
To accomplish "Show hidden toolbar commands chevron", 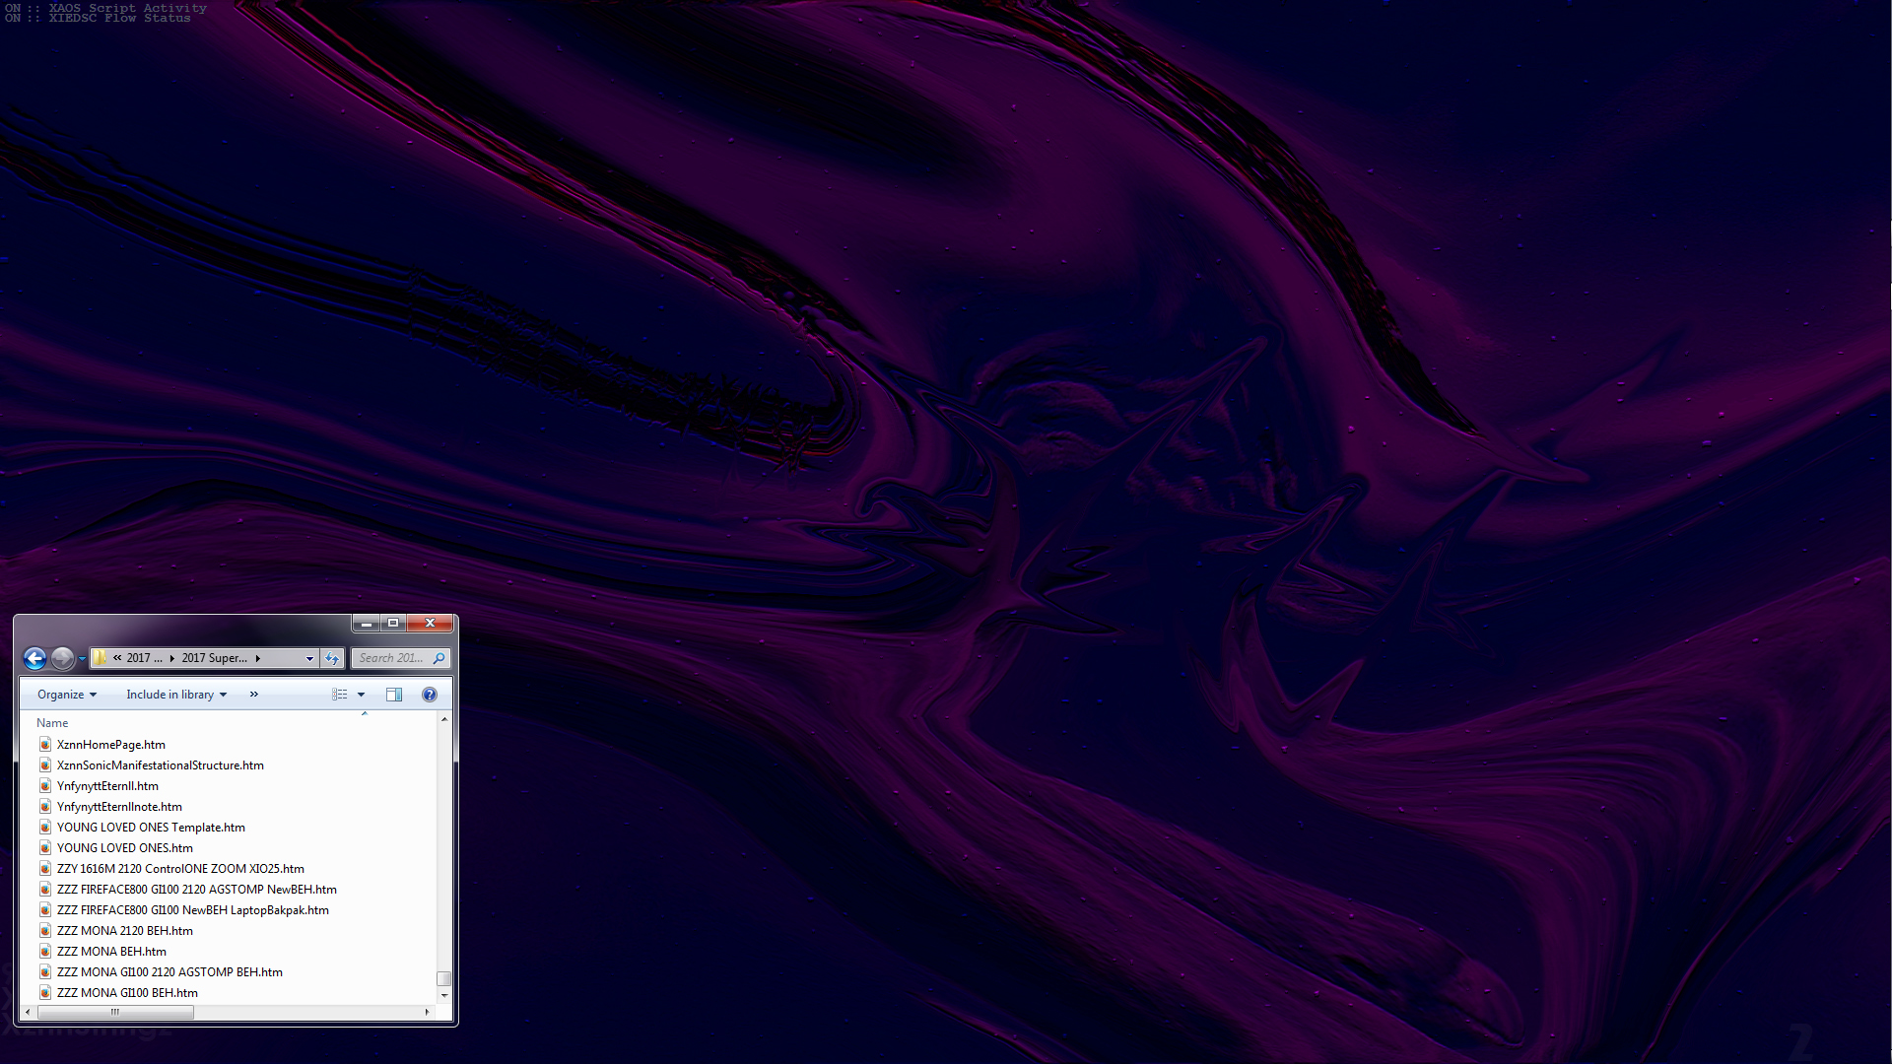I will point(254,695).
